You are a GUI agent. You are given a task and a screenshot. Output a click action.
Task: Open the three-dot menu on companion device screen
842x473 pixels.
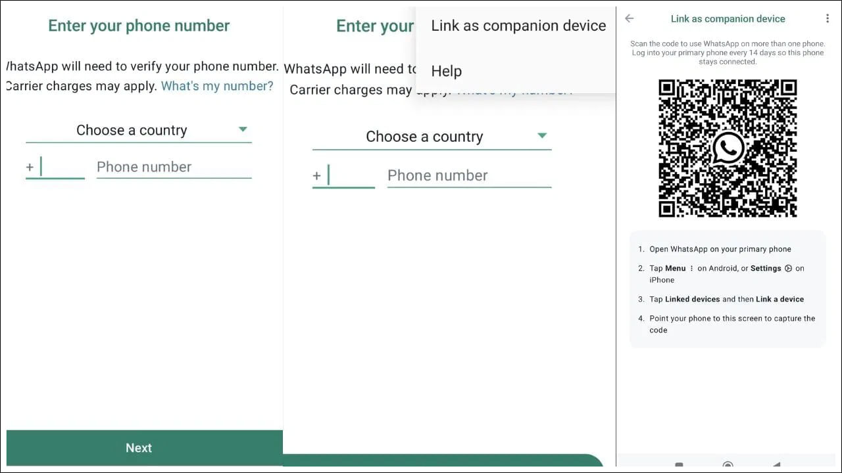(828, 18)
